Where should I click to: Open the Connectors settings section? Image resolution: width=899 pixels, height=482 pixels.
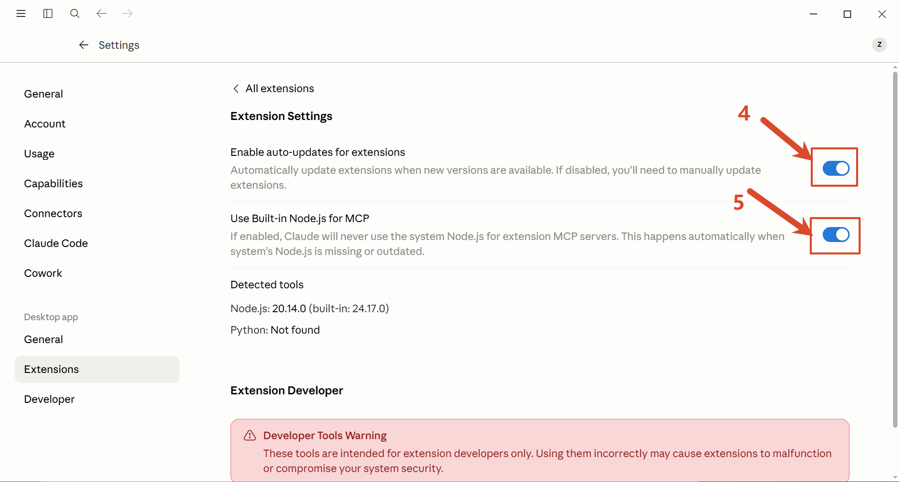point(53,214)
